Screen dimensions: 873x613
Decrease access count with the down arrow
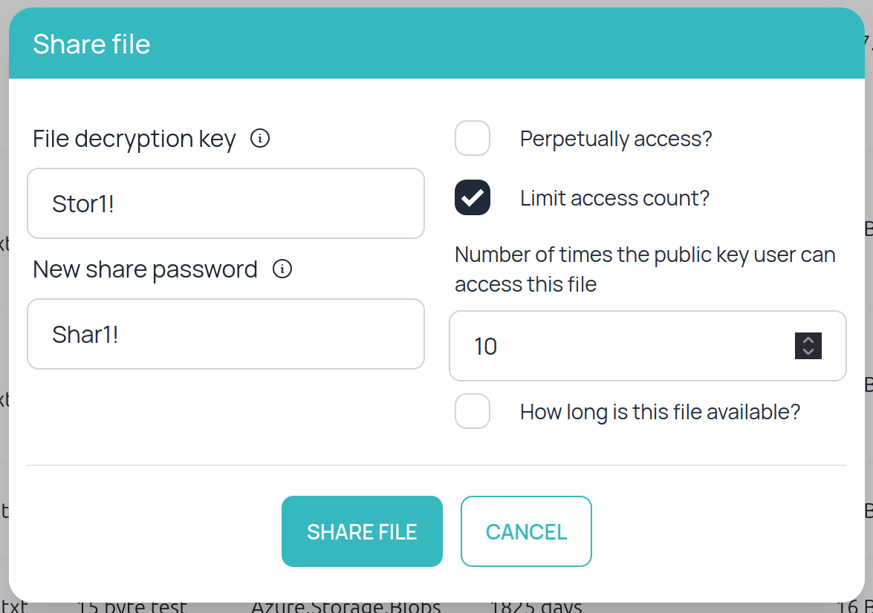click(x=808, y=353)
